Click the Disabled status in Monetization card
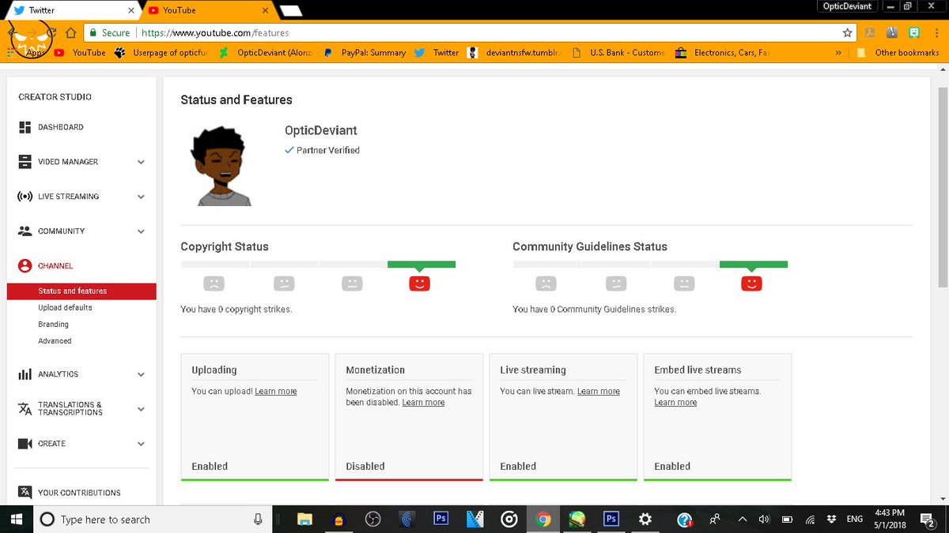The width and height of the screenshot is (949, 533). tap(365, 467)
